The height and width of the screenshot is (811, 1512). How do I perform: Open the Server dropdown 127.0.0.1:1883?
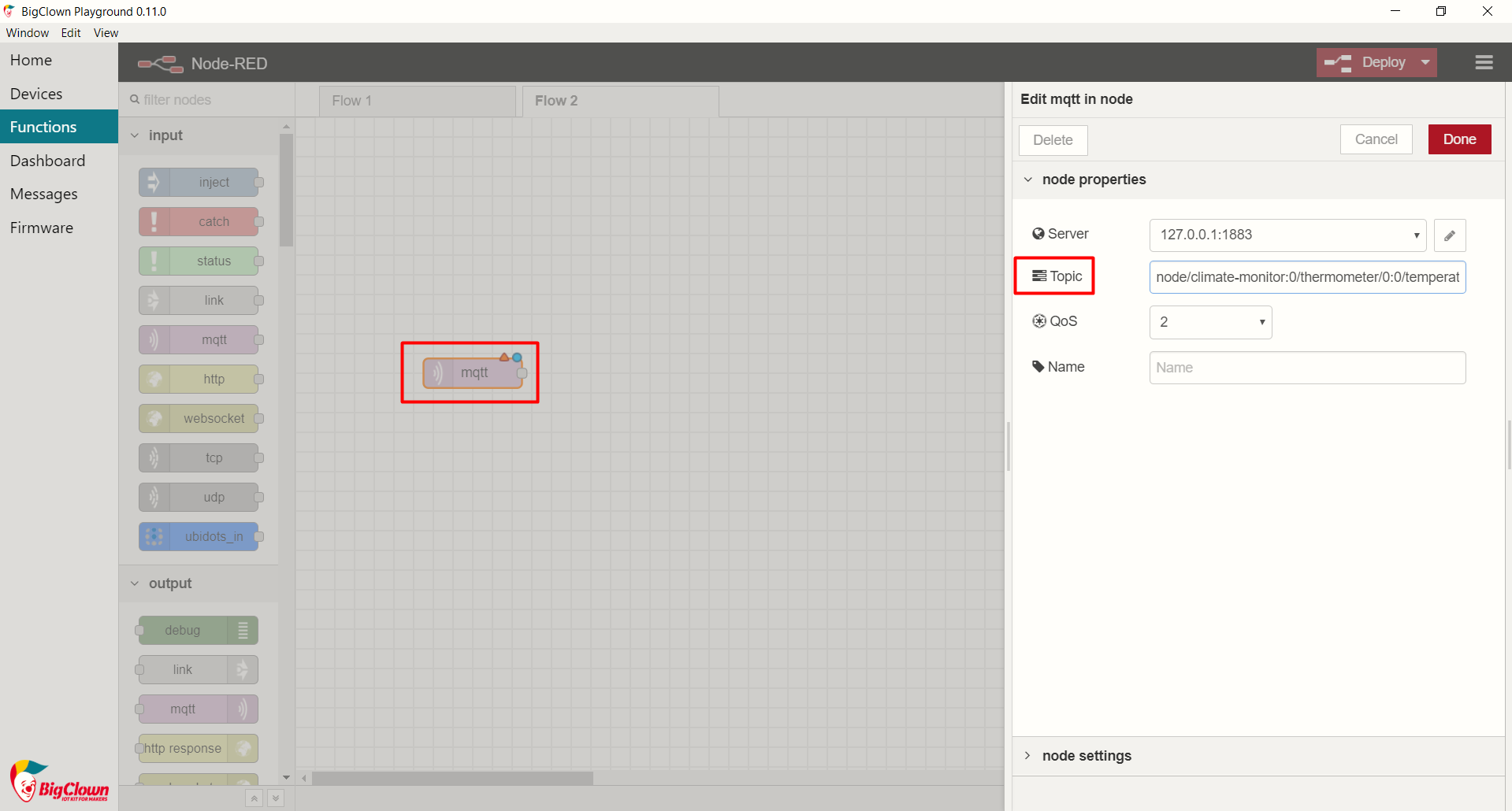point(1287,235)
